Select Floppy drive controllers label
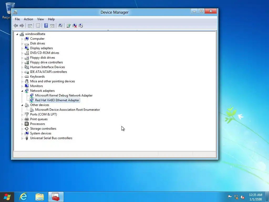 (x=46, y=62)
